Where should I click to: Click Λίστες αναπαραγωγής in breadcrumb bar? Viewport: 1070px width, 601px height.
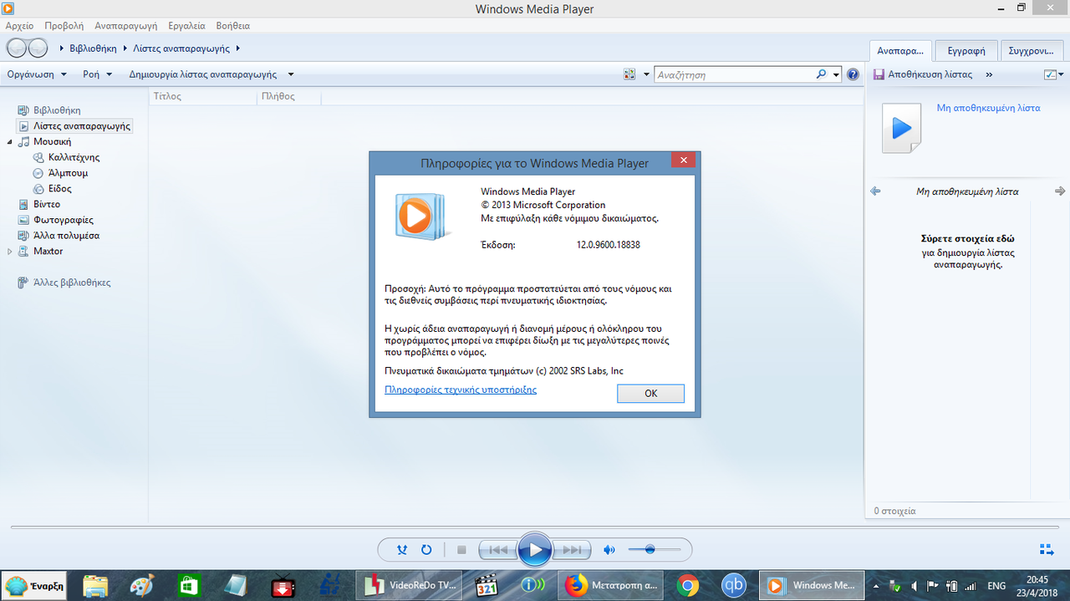pos(183,48)
